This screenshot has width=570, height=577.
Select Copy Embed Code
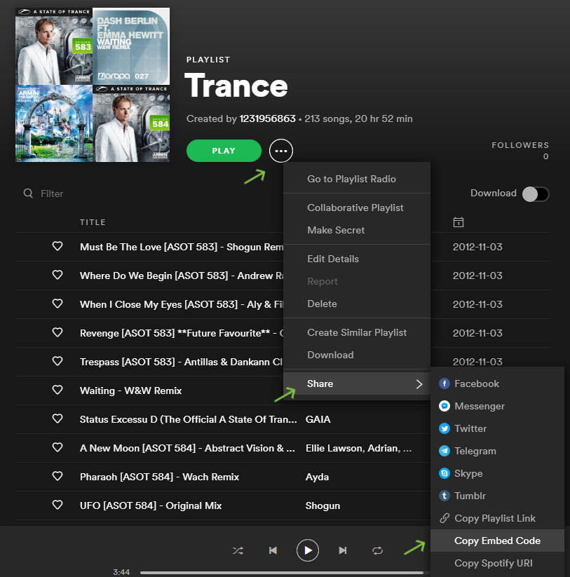pos(497,541)
